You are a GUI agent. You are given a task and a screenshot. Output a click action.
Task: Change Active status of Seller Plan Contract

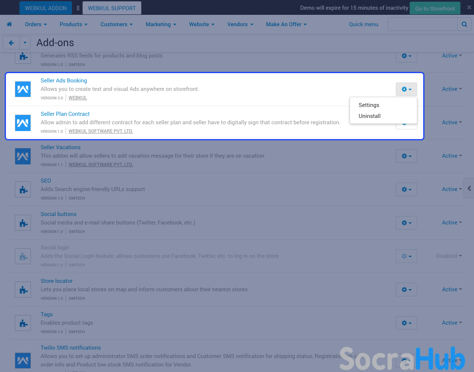(452, 123)
